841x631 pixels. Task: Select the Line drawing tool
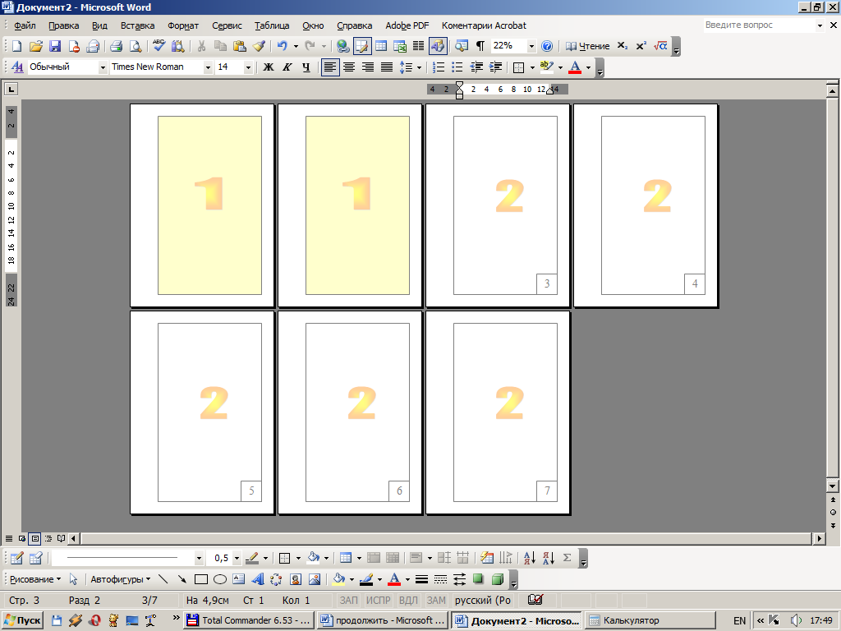[x=163, y=579]
